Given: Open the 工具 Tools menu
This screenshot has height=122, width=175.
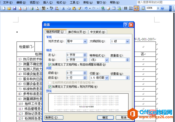Looking at the screenshot, I should point(75,2).
